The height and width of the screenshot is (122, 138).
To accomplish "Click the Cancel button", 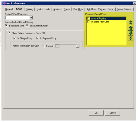I will point(113,113).
